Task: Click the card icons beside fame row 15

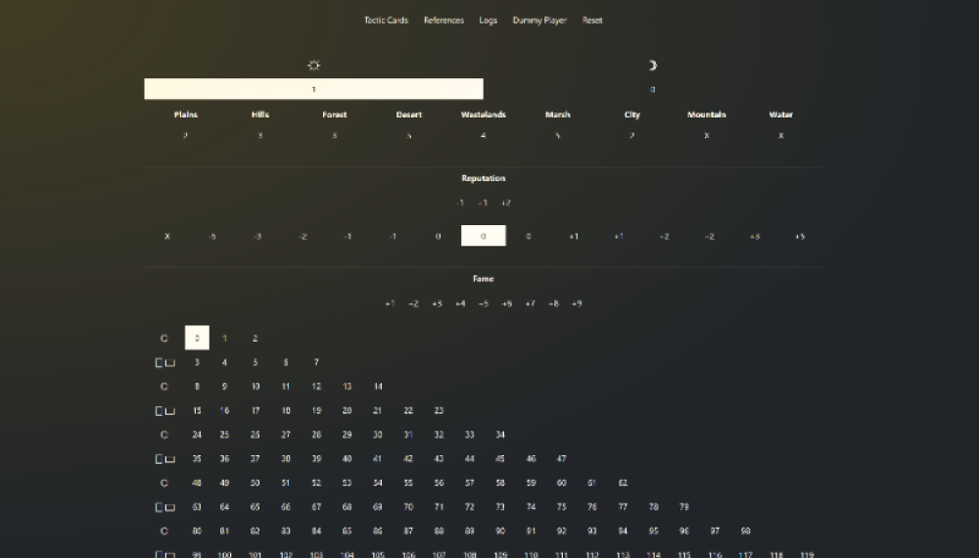Action: tap(164, 411)
